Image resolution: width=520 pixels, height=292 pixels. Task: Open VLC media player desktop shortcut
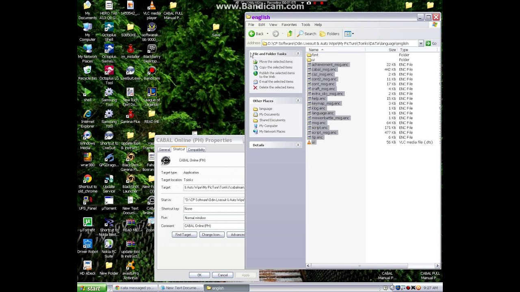152,11
